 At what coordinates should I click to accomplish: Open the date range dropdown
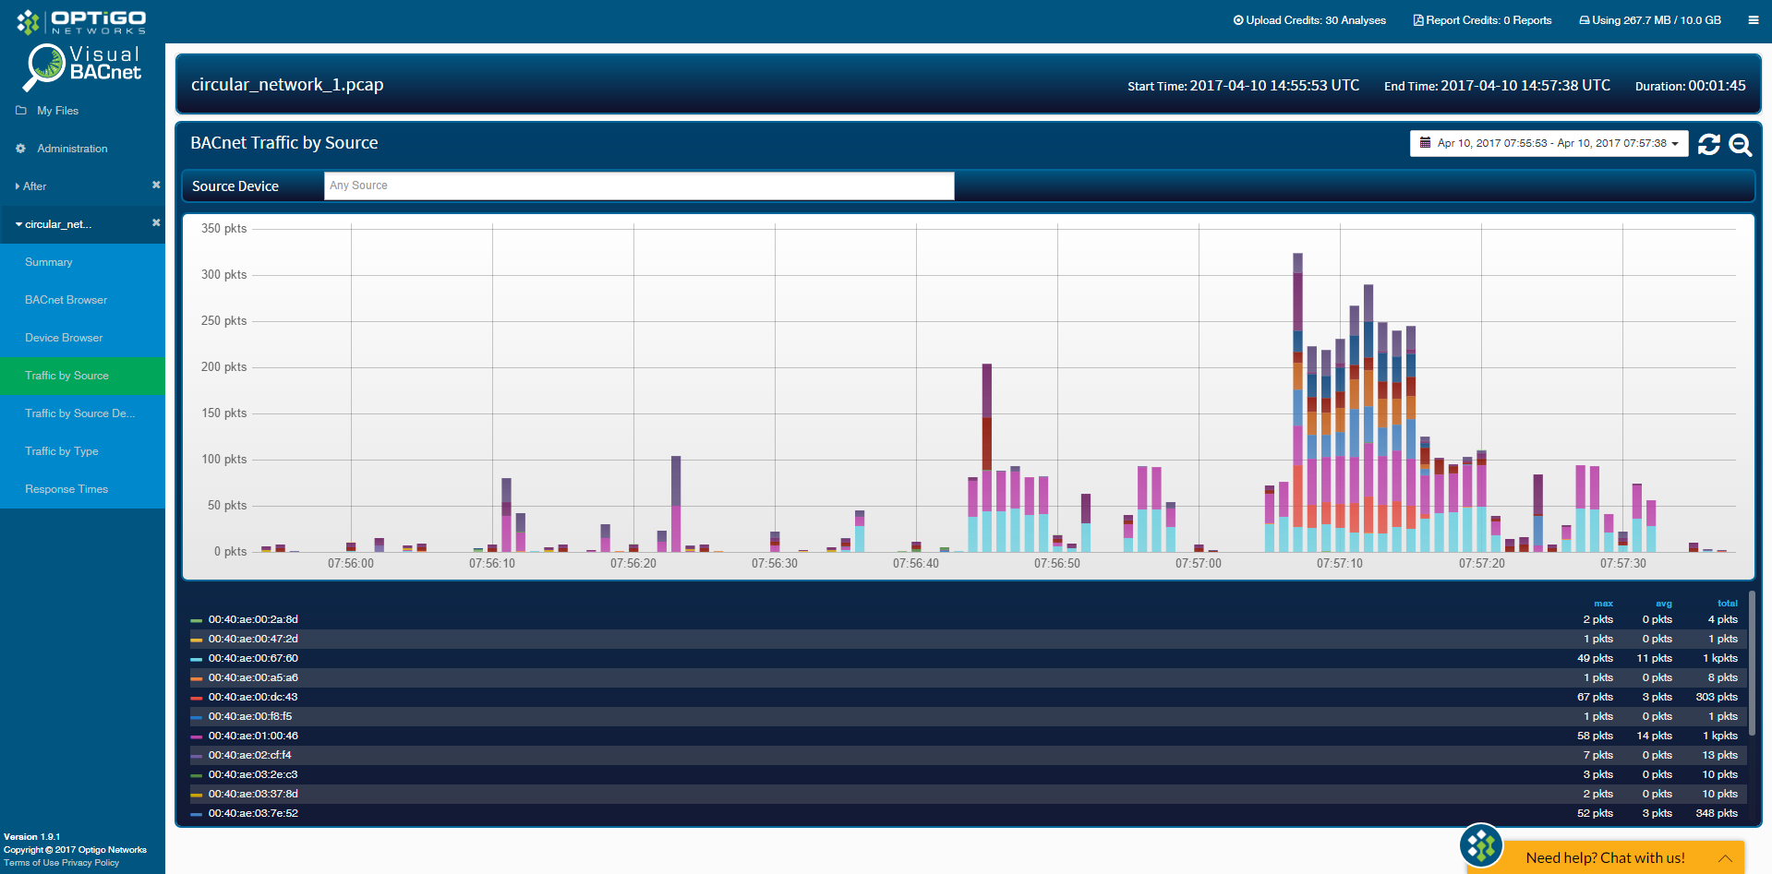point(1549,143)
